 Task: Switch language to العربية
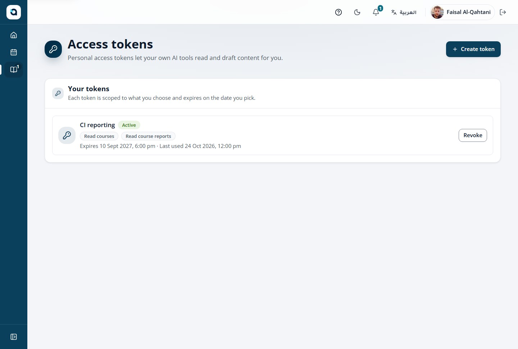404,12
